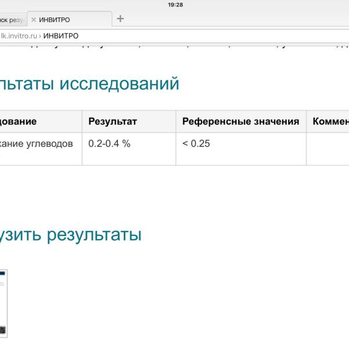Open a new tab with the plus button
Image resolution: width=349 pixels, height=348 pixels.
(x=120, y=19)
